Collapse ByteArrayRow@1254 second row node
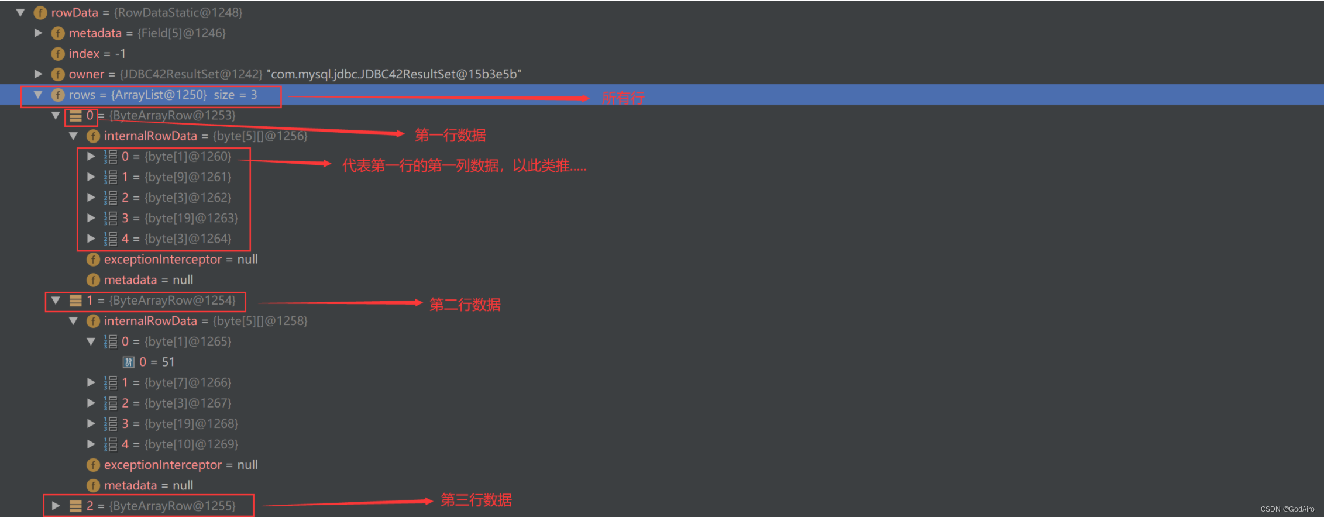This screenshot has width=1324, height=518. (x=56, y=301)
